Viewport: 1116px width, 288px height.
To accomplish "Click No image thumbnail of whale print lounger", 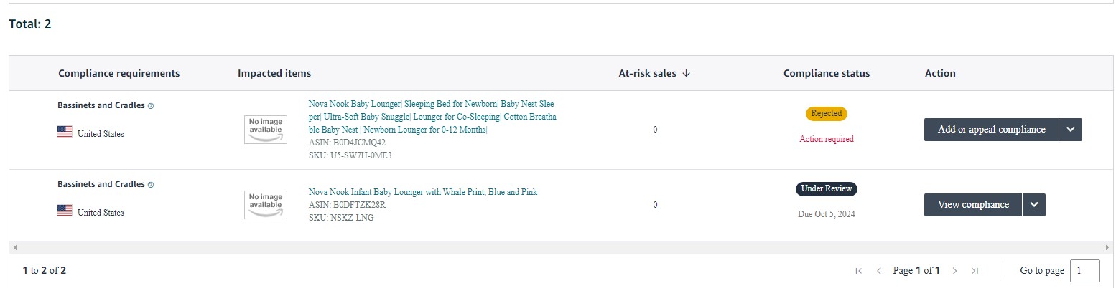I will click(266, 205).
